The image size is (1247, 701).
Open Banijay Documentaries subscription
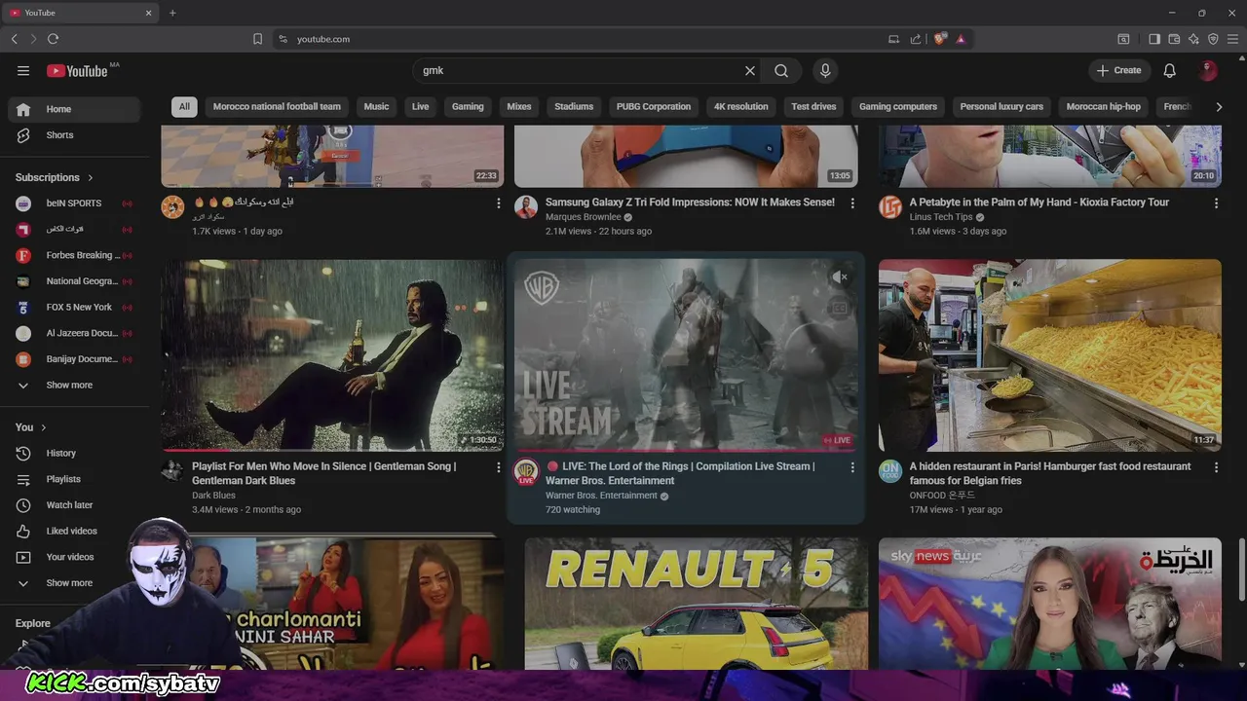coord(74,359)
